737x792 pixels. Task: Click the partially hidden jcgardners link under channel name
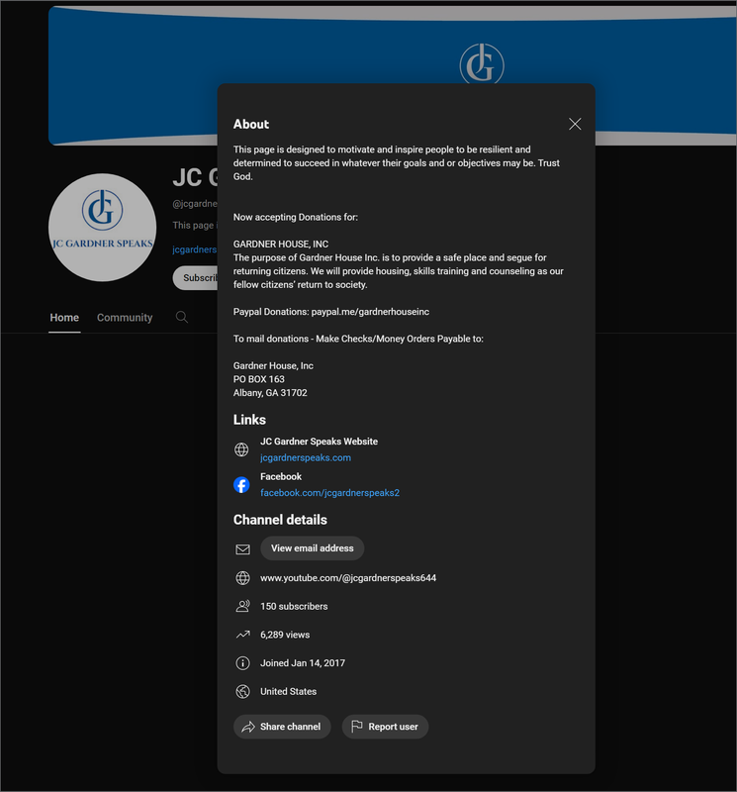click(x=195, y=249)
